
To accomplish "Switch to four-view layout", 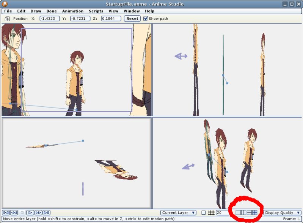I will coord(255,212).
